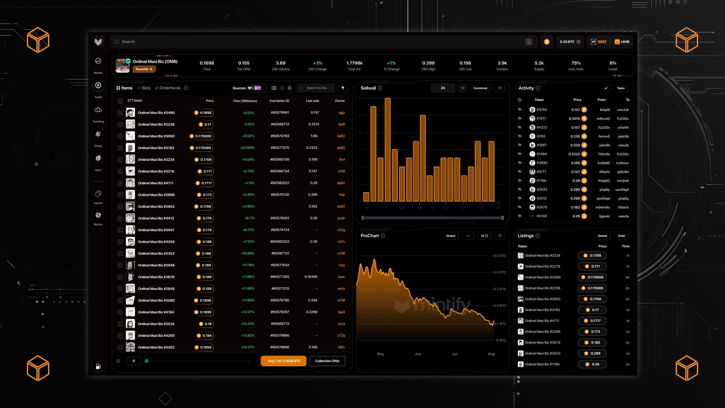Click the Sources marketplace icons
Screen dimensions: 725x408
coord(254,88)
